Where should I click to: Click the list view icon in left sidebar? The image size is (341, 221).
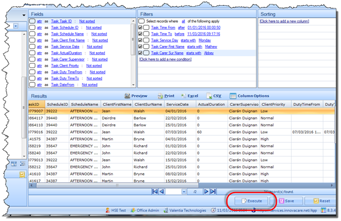coord(23,164)
